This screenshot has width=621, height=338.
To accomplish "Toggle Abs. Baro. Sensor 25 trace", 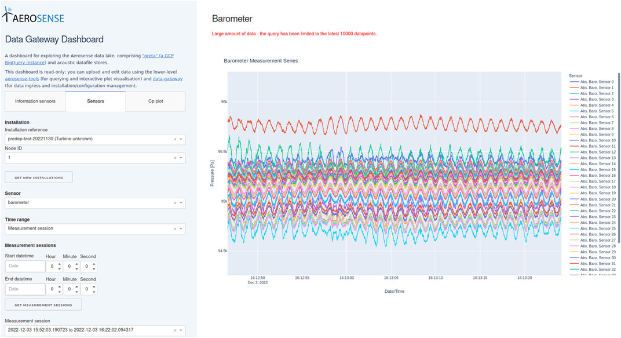I will point(593,228).
